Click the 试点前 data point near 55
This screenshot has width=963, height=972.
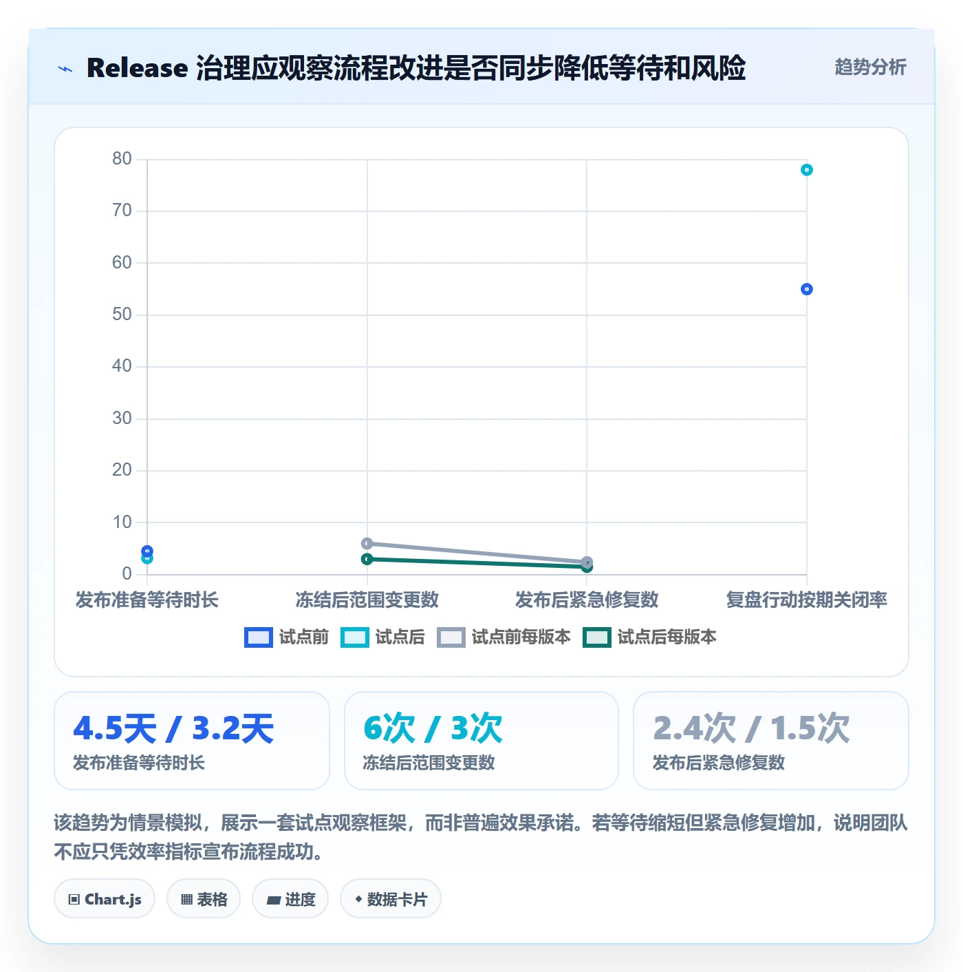807,289
